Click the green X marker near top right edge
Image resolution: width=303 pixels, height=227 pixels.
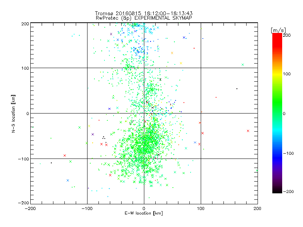click(243, 65)
